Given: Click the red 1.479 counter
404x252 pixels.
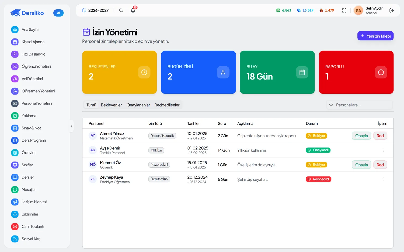Looking at the screenshot, I should pyautogui.click(x=326, y=10).
